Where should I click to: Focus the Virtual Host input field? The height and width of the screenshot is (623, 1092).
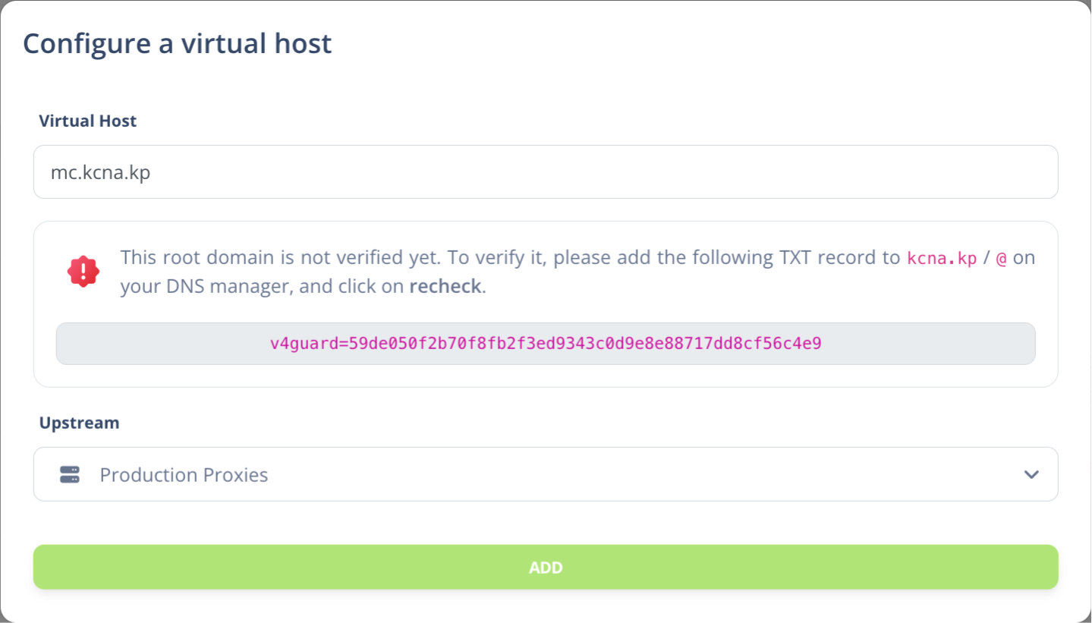tap(546, 172)
